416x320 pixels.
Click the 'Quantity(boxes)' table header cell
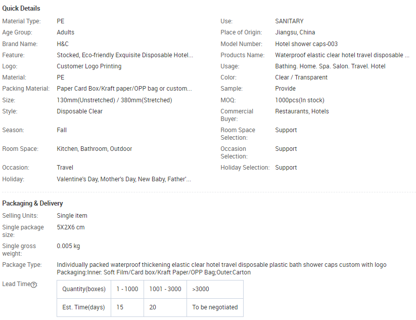pos(84,289)
